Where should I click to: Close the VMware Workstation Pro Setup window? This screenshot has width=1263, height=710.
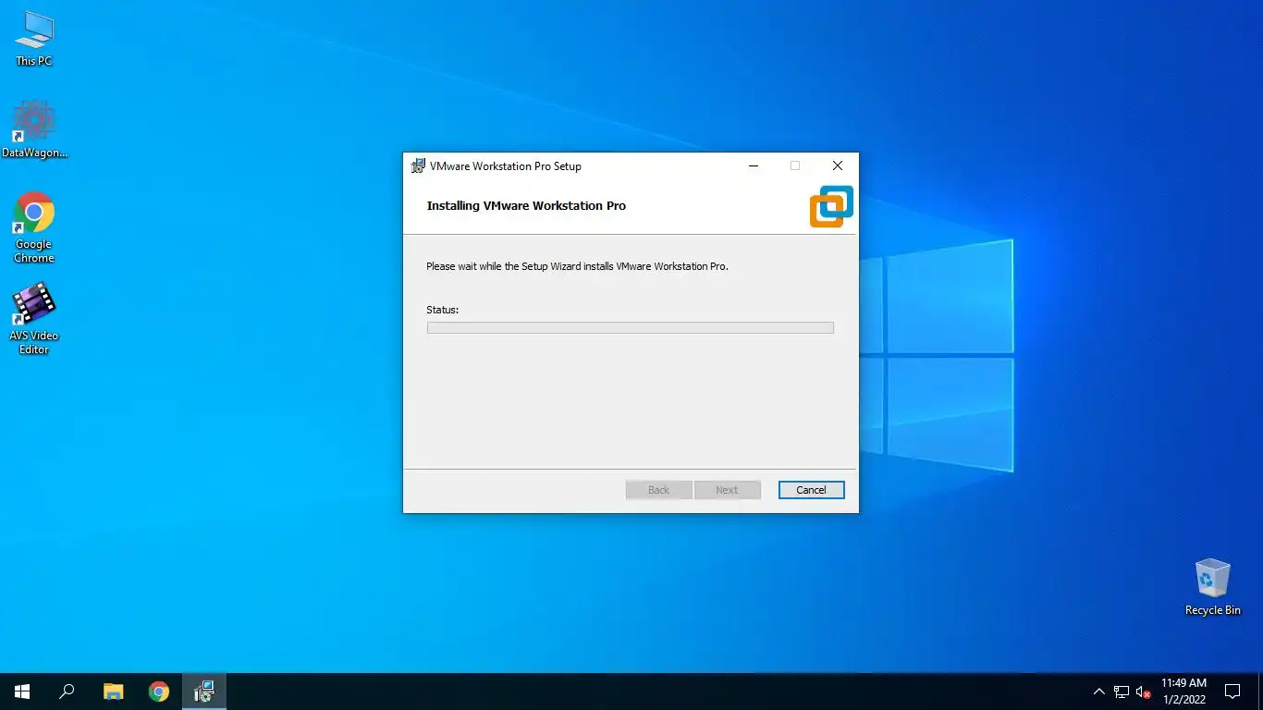click(x=837, y=166)
